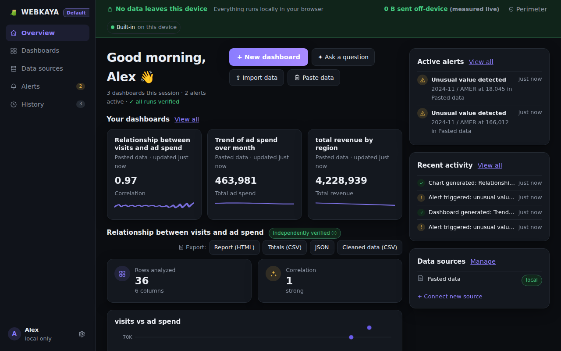Click the all runs verified status text
Viewport: 561px width, 351px height.
pyautogui.click(x=154, y=102)
